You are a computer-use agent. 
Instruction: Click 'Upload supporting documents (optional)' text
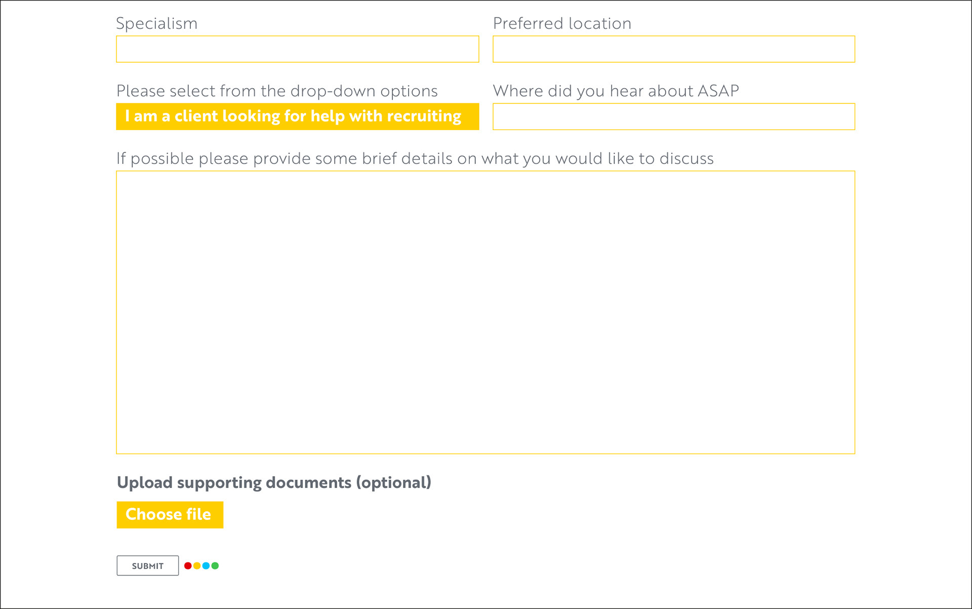(x=274, y=482)
